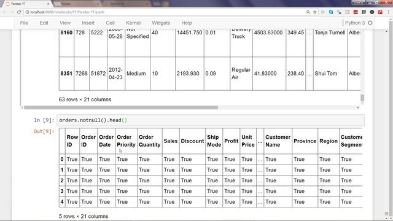Click the Unit Price column header
This screenshot has width=393, height=221.
click(248, 141)
